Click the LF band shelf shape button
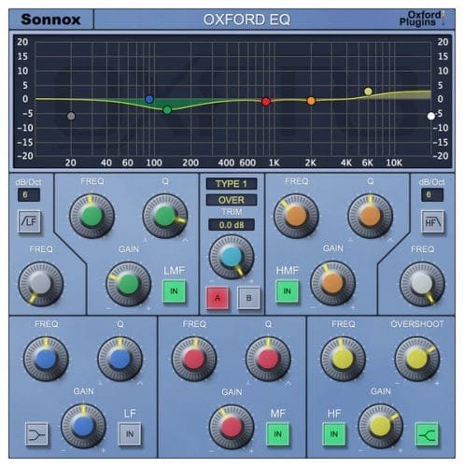Viewport: 464px width, 467px height. (x=36, y=433)
